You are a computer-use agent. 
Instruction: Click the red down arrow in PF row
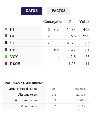point(55,30)
